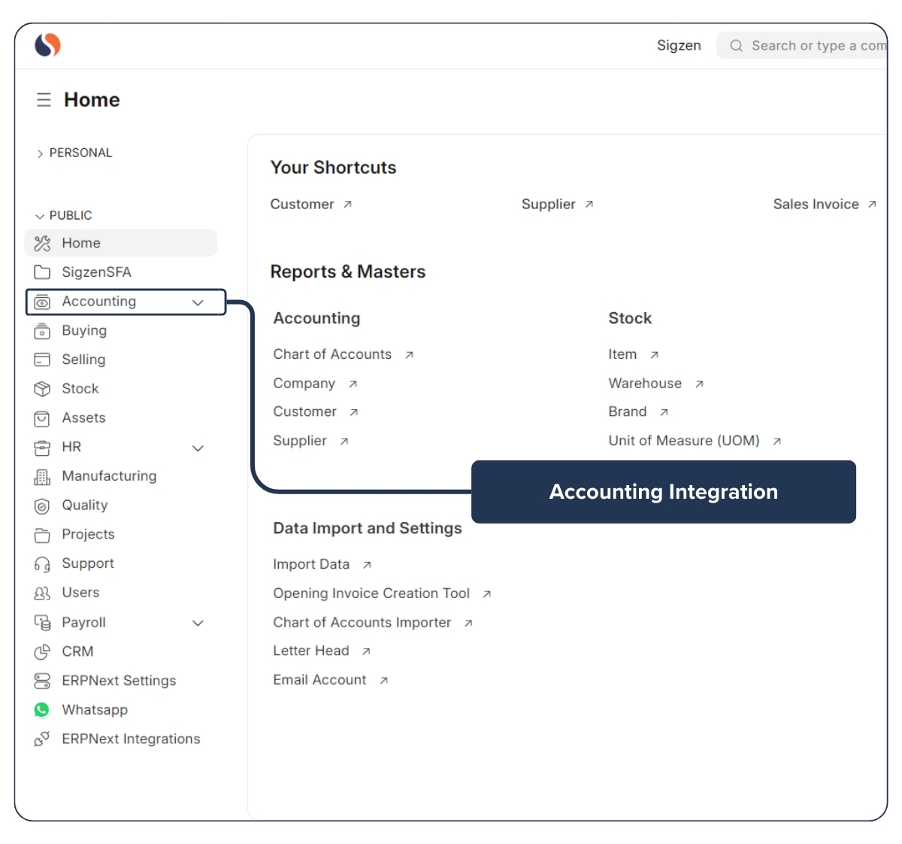Click the ERPNext Integrations link icon
Viewport: 902px width, 844px height.
pyautogui.click(x=41, y=739)
